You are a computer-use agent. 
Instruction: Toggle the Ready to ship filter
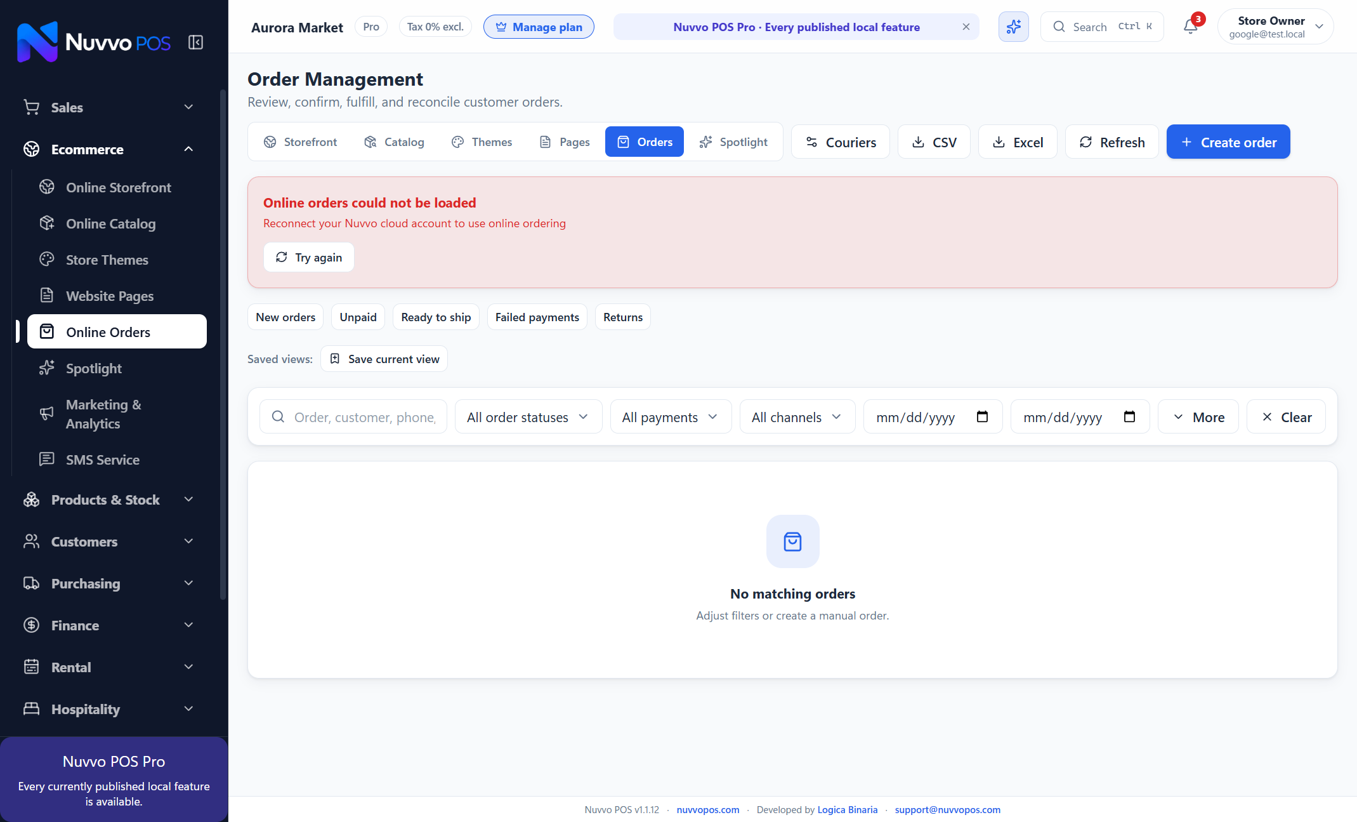(x=436, y=317)
